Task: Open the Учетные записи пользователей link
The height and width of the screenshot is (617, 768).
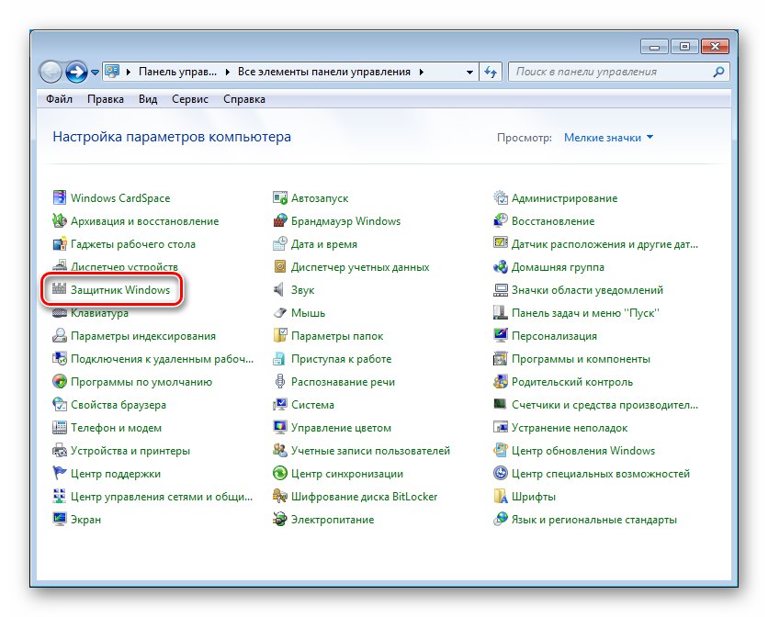Action: click(370, 451)
